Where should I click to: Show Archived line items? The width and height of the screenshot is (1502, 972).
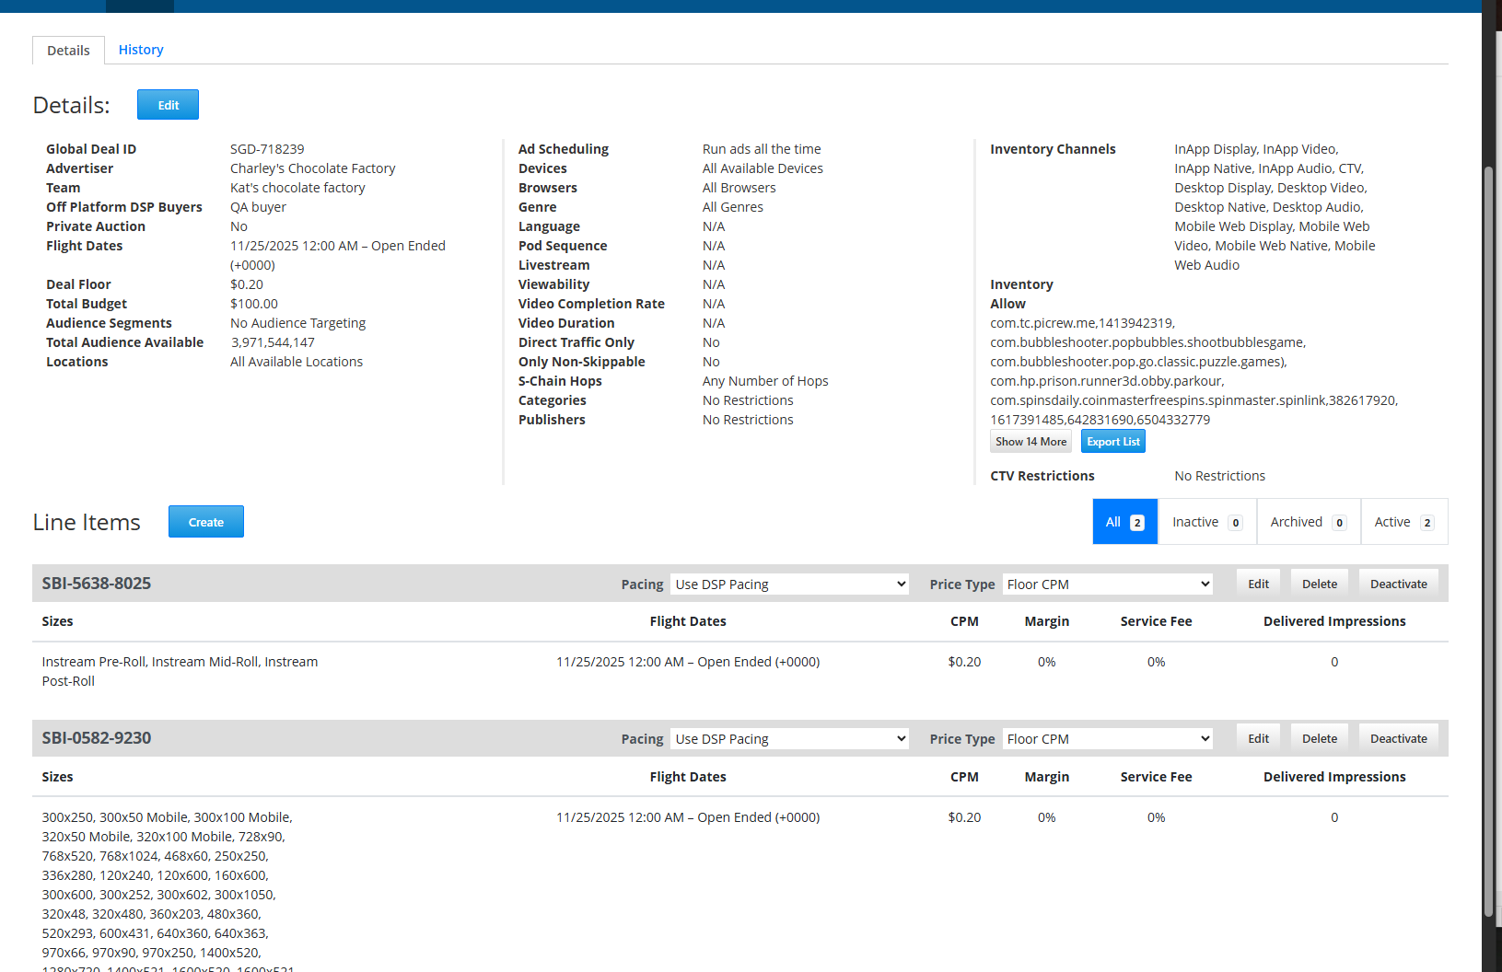1308,522
